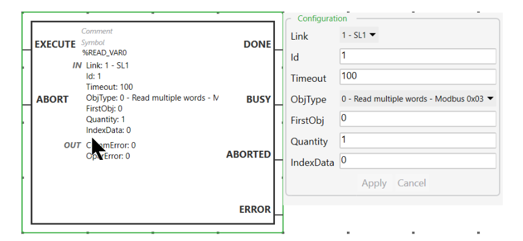Click the Timeout label in Configuration

308,79
